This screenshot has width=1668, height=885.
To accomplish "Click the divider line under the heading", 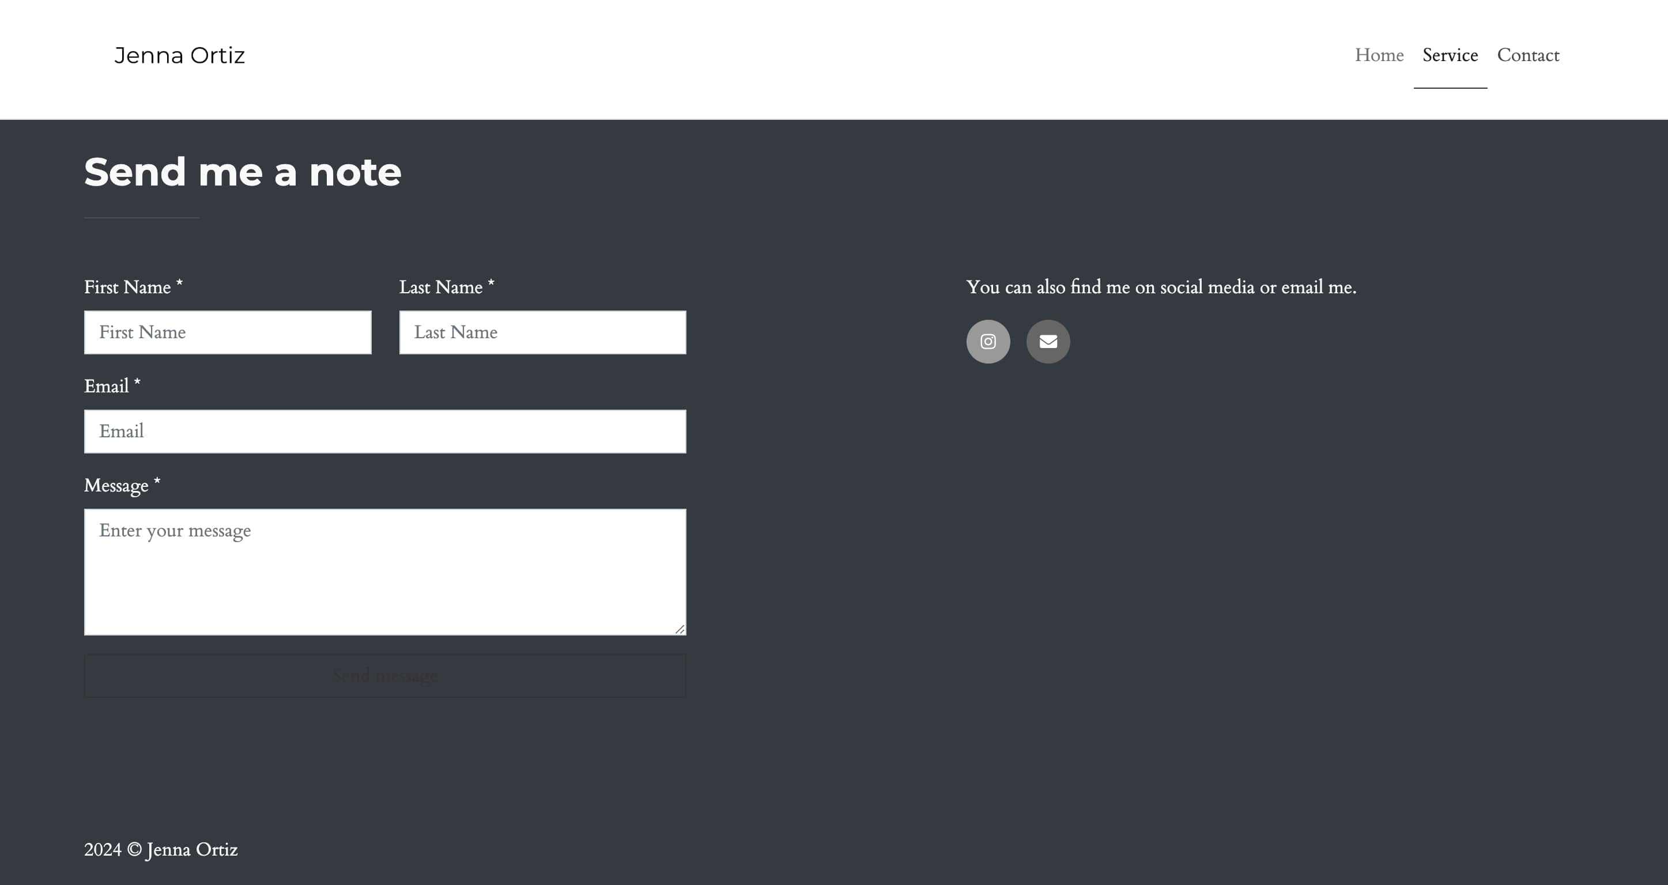I will click(141, 218).
